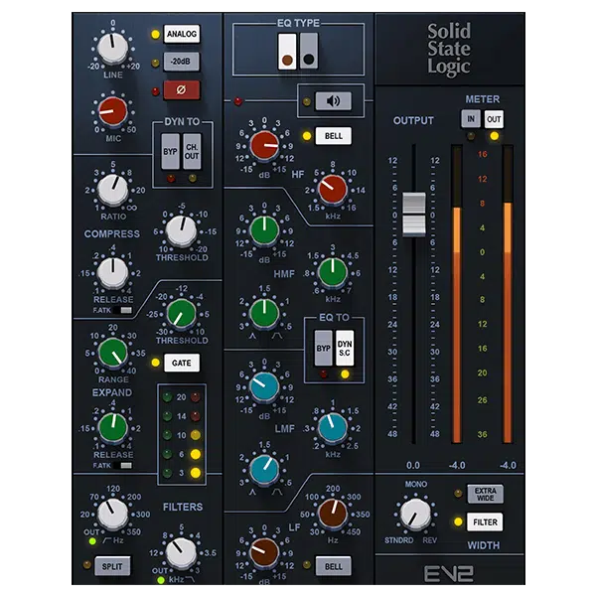Click the green HMF gain dB knob
The width and height of the screenshot is (596, 596).
264,230
